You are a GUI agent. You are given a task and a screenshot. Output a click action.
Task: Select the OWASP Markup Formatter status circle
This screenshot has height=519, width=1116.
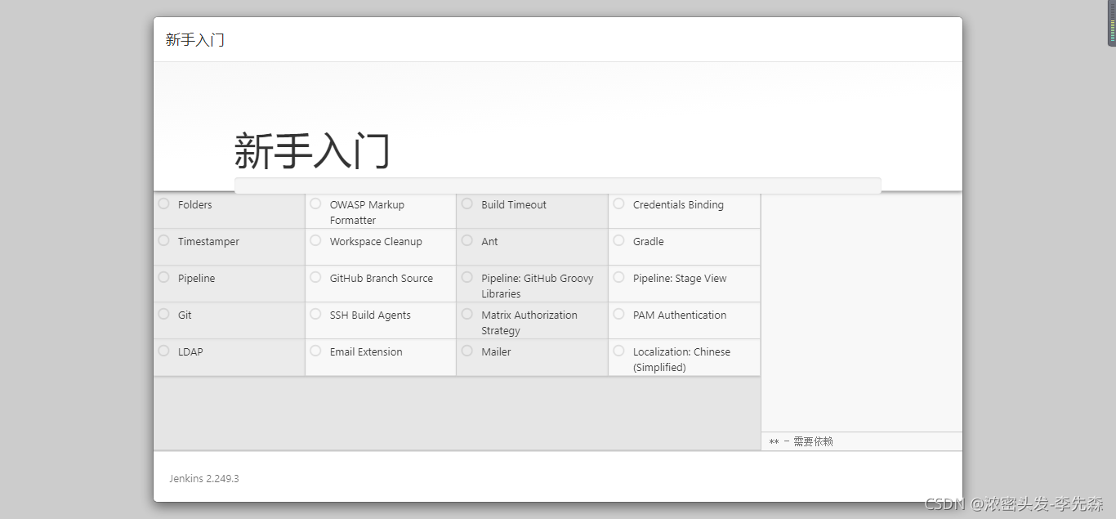pyautogui.click(x=315, y=204)
